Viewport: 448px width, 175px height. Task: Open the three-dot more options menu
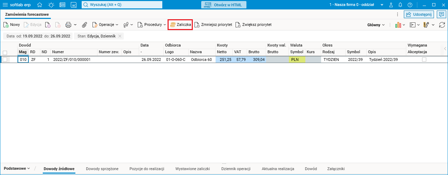pyautogui.click(x=397, y=14)
